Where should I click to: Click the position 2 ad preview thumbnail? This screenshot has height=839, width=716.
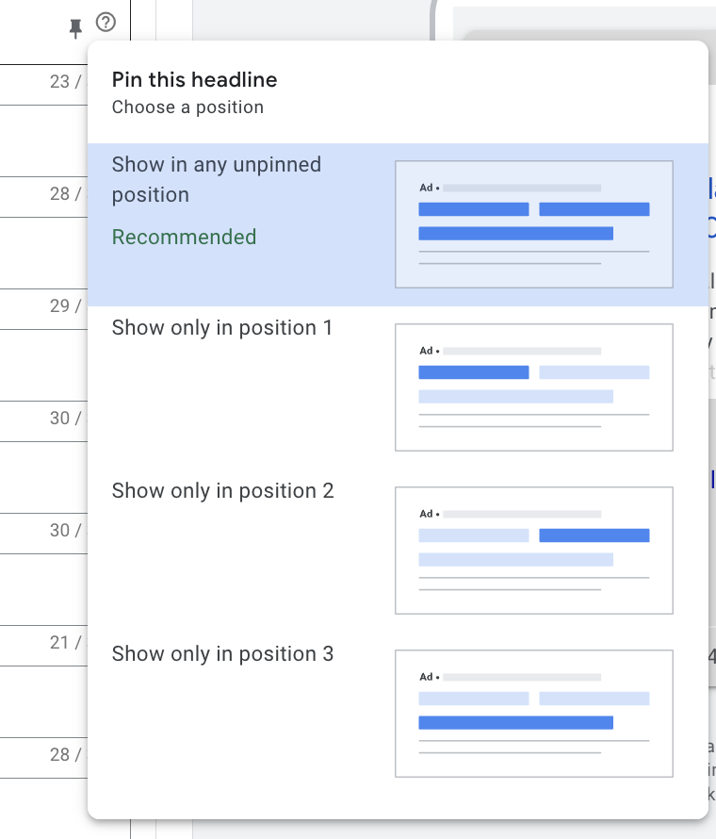[x=533, y=551]
